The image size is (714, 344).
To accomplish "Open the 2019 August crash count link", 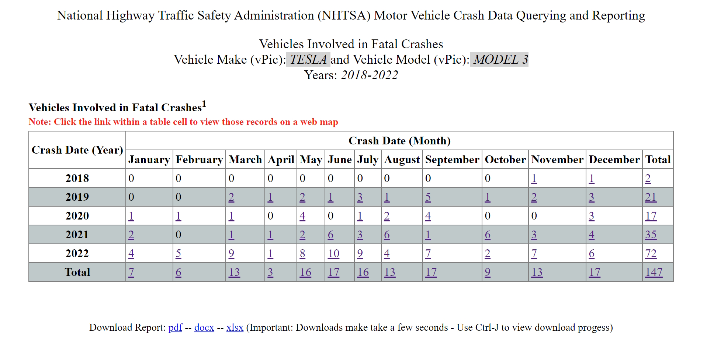I will pos(387,197).
